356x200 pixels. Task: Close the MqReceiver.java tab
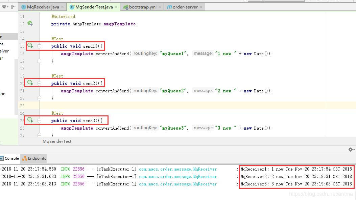point(63,7)
